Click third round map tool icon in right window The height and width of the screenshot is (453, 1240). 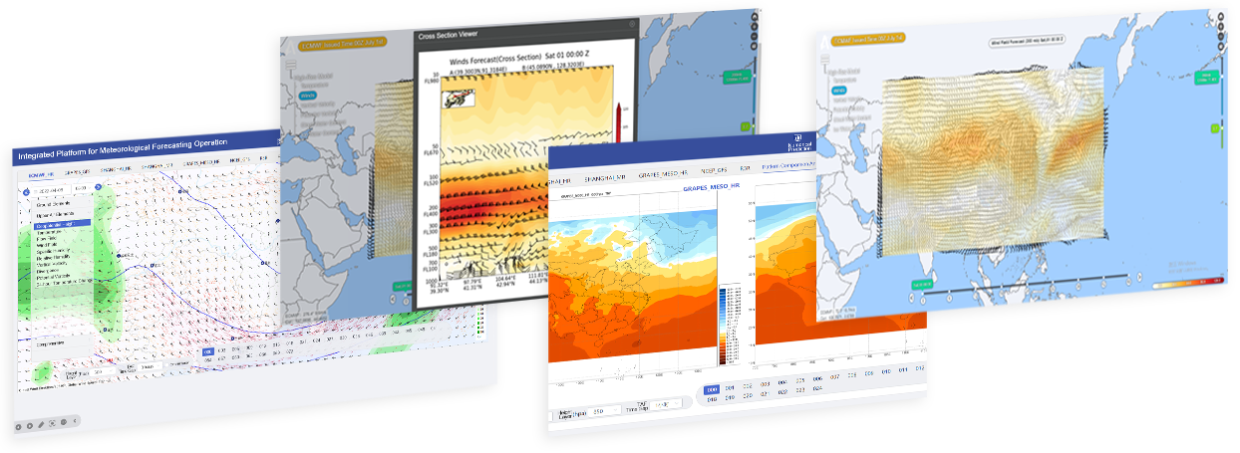[x=1221, y=36]
